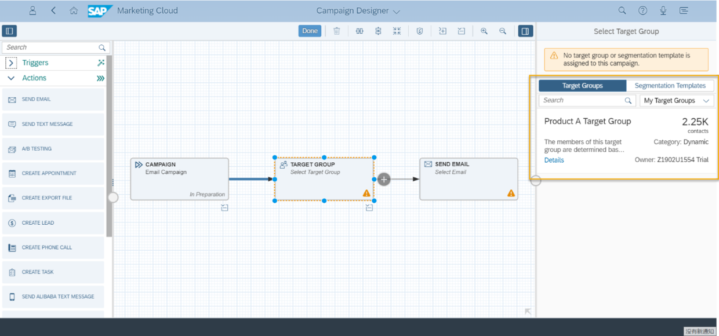Expand the Triggers section
Viewport: 719px width, 336px height.
(11, 63)
